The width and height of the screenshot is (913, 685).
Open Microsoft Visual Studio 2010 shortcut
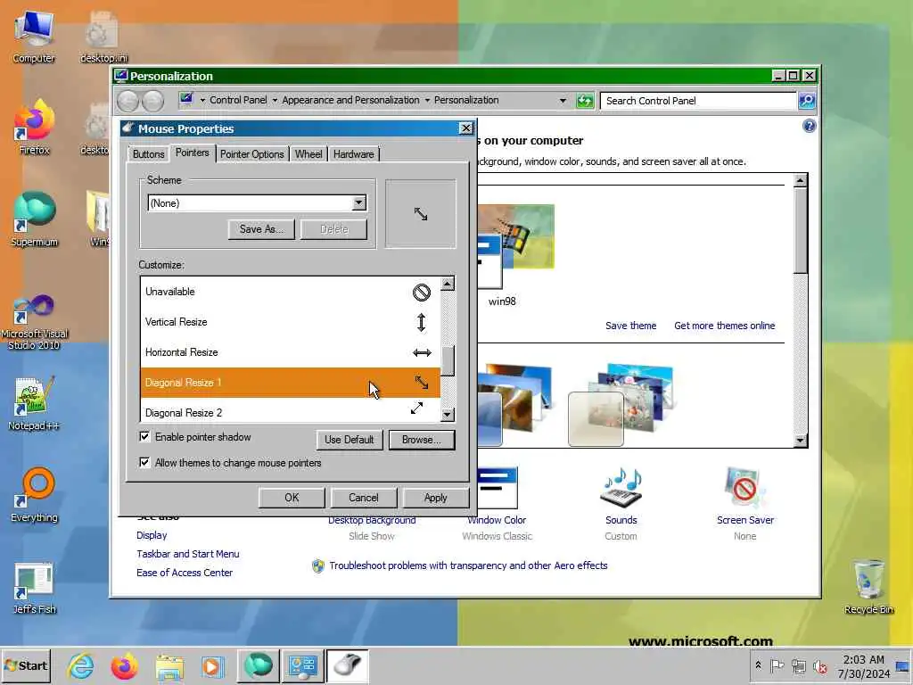pyautogui.click(x=34, y=321)
